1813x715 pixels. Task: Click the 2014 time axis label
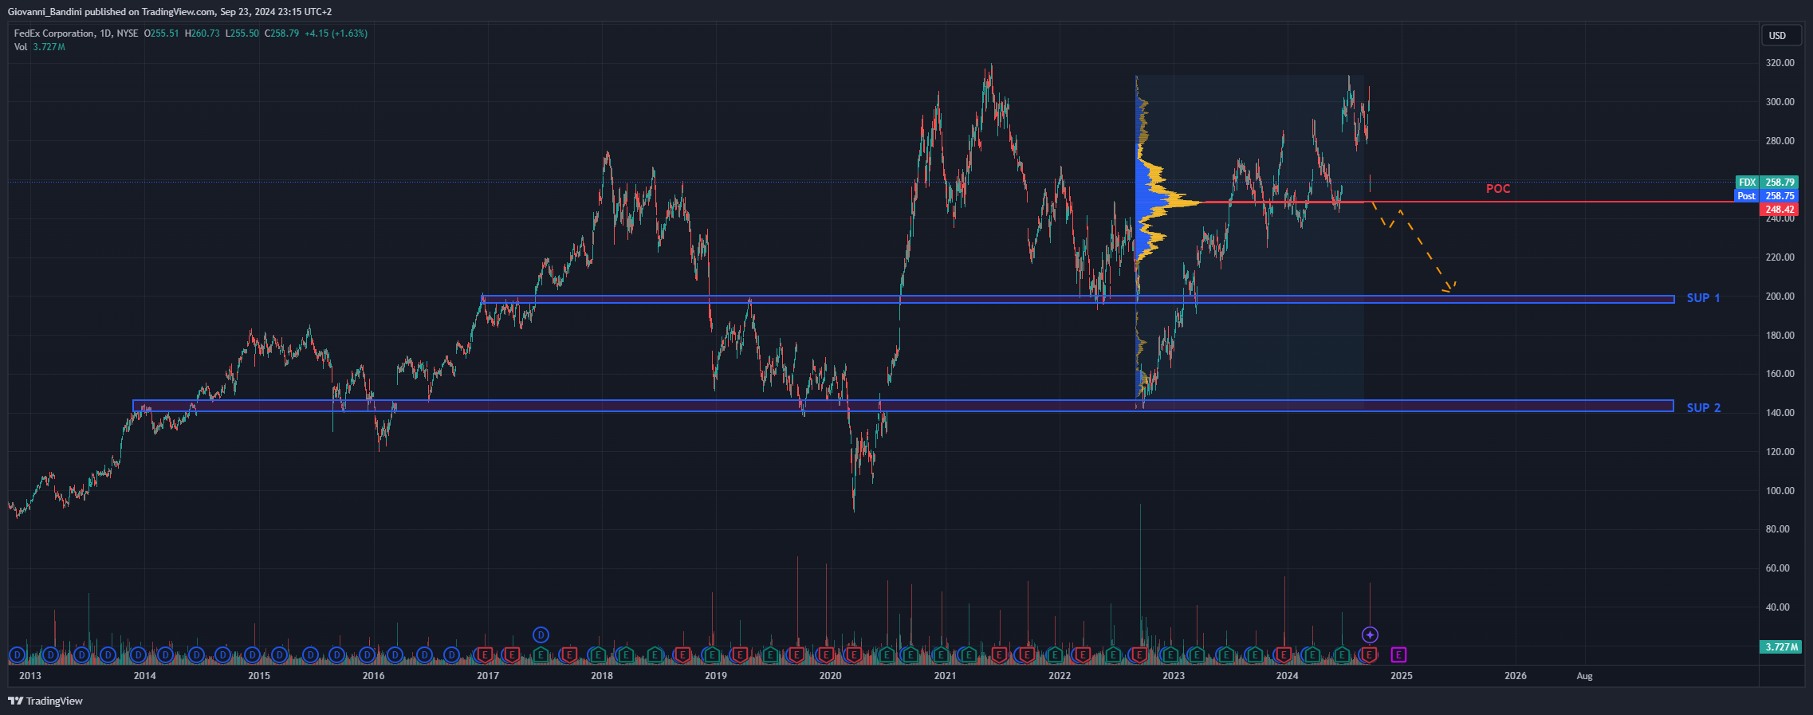point(144,676)
